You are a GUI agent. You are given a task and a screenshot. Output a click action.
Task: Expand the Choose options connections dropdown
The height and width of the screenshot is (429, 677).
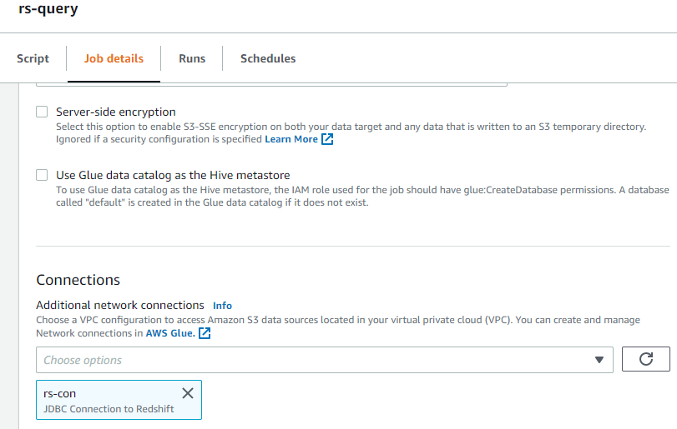tap(325, 360)
